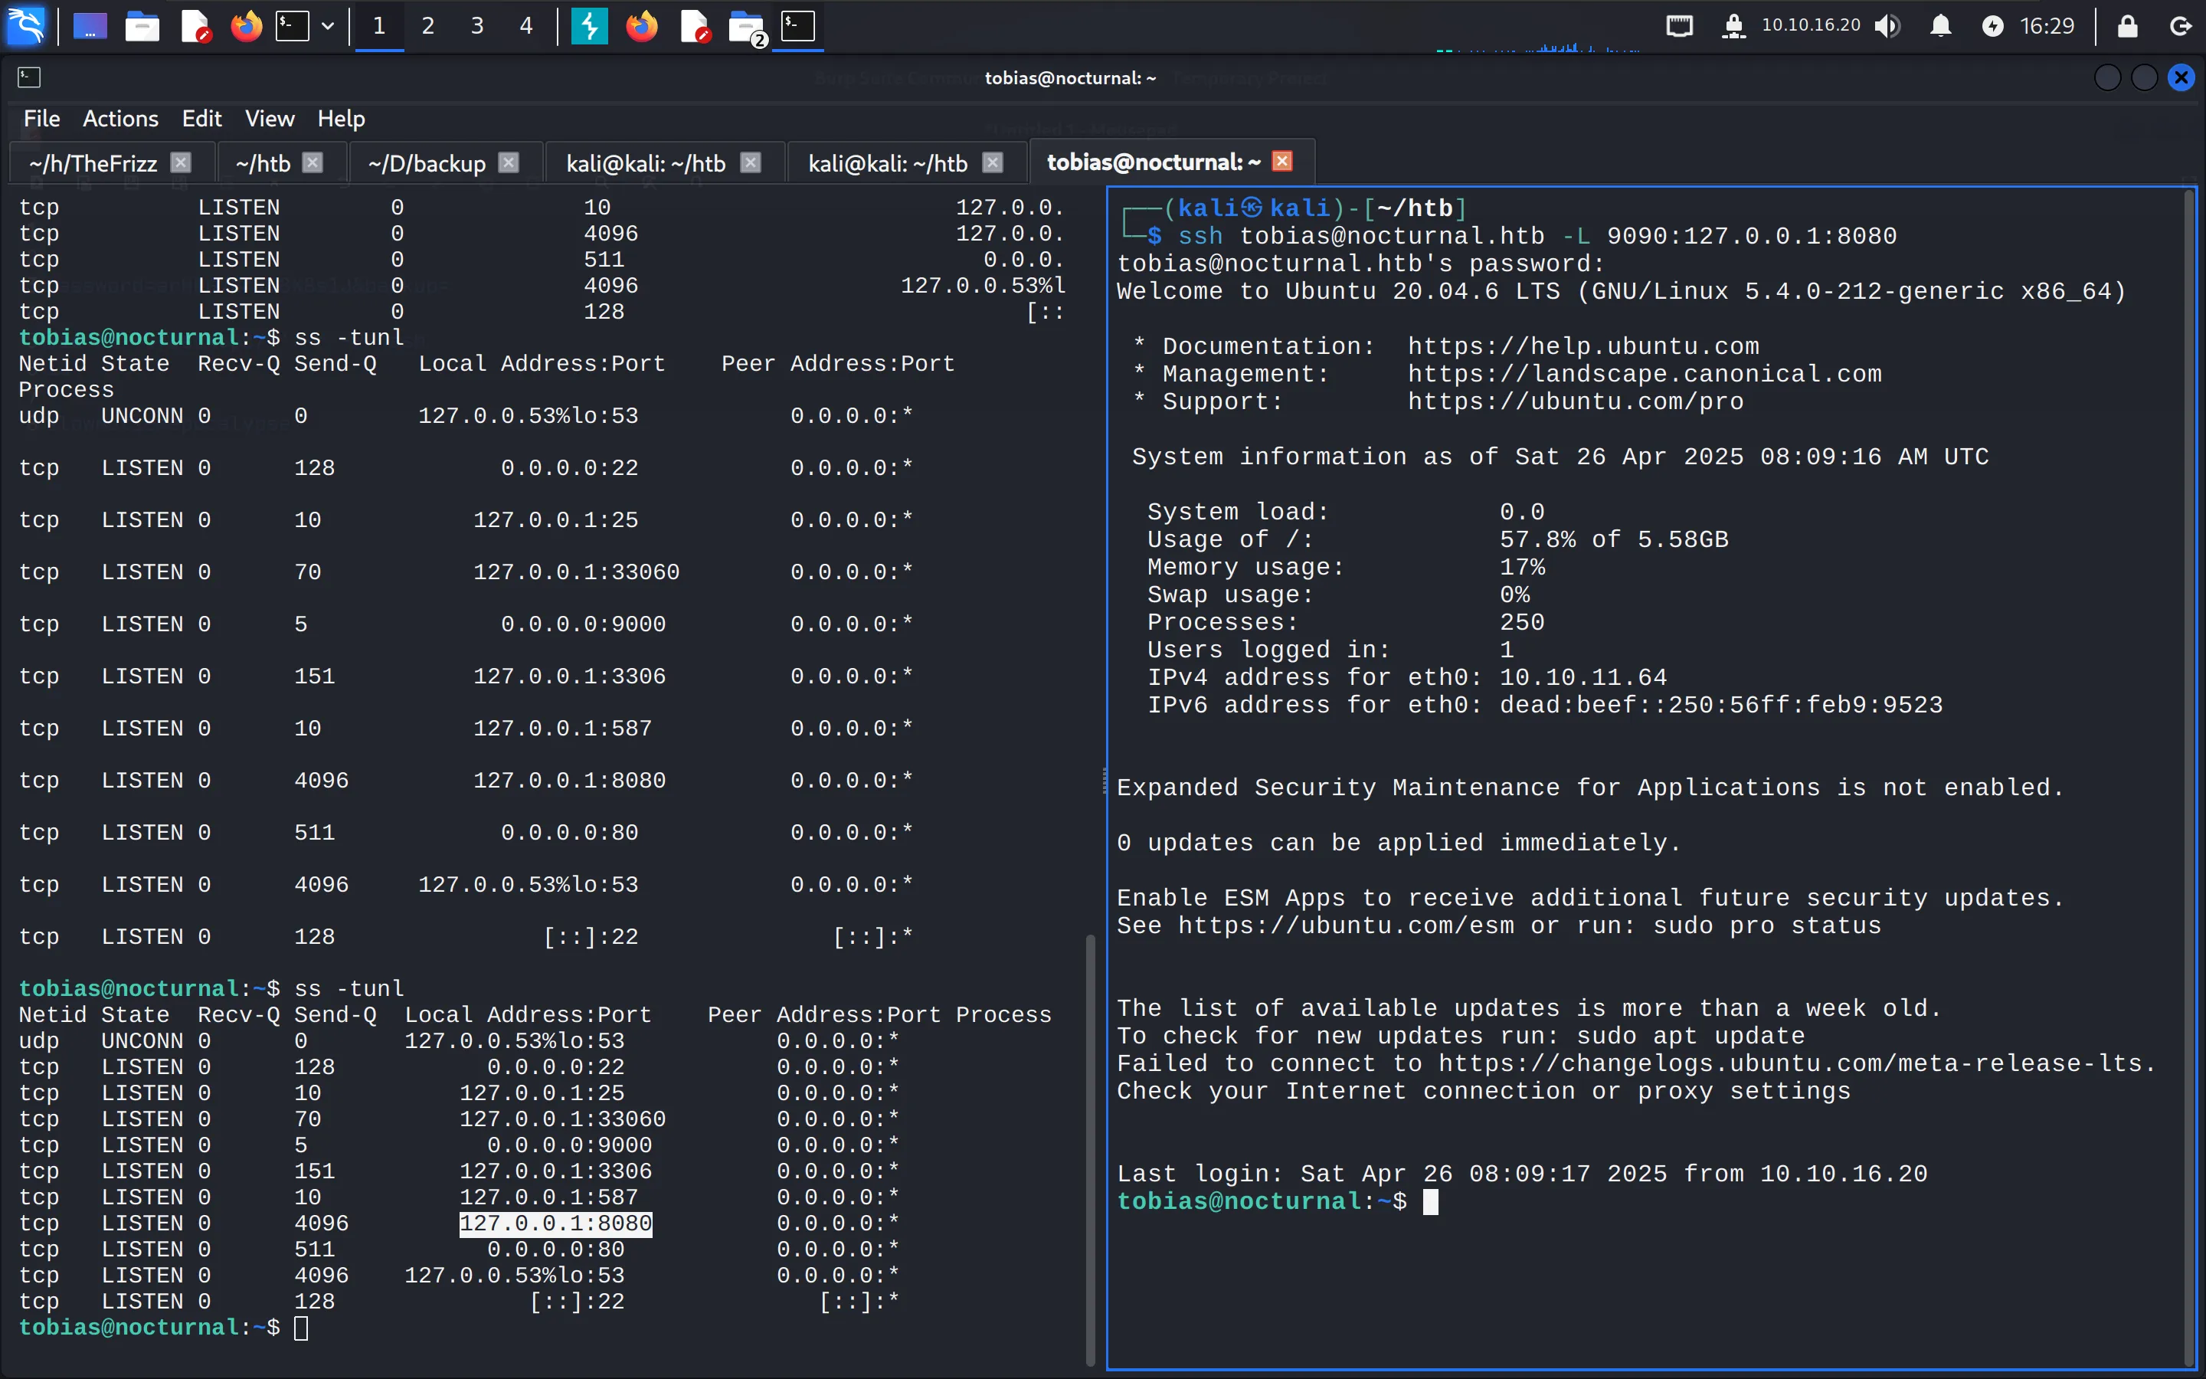Open the File menu
Screen dimensions: 2206x1379
41,119
